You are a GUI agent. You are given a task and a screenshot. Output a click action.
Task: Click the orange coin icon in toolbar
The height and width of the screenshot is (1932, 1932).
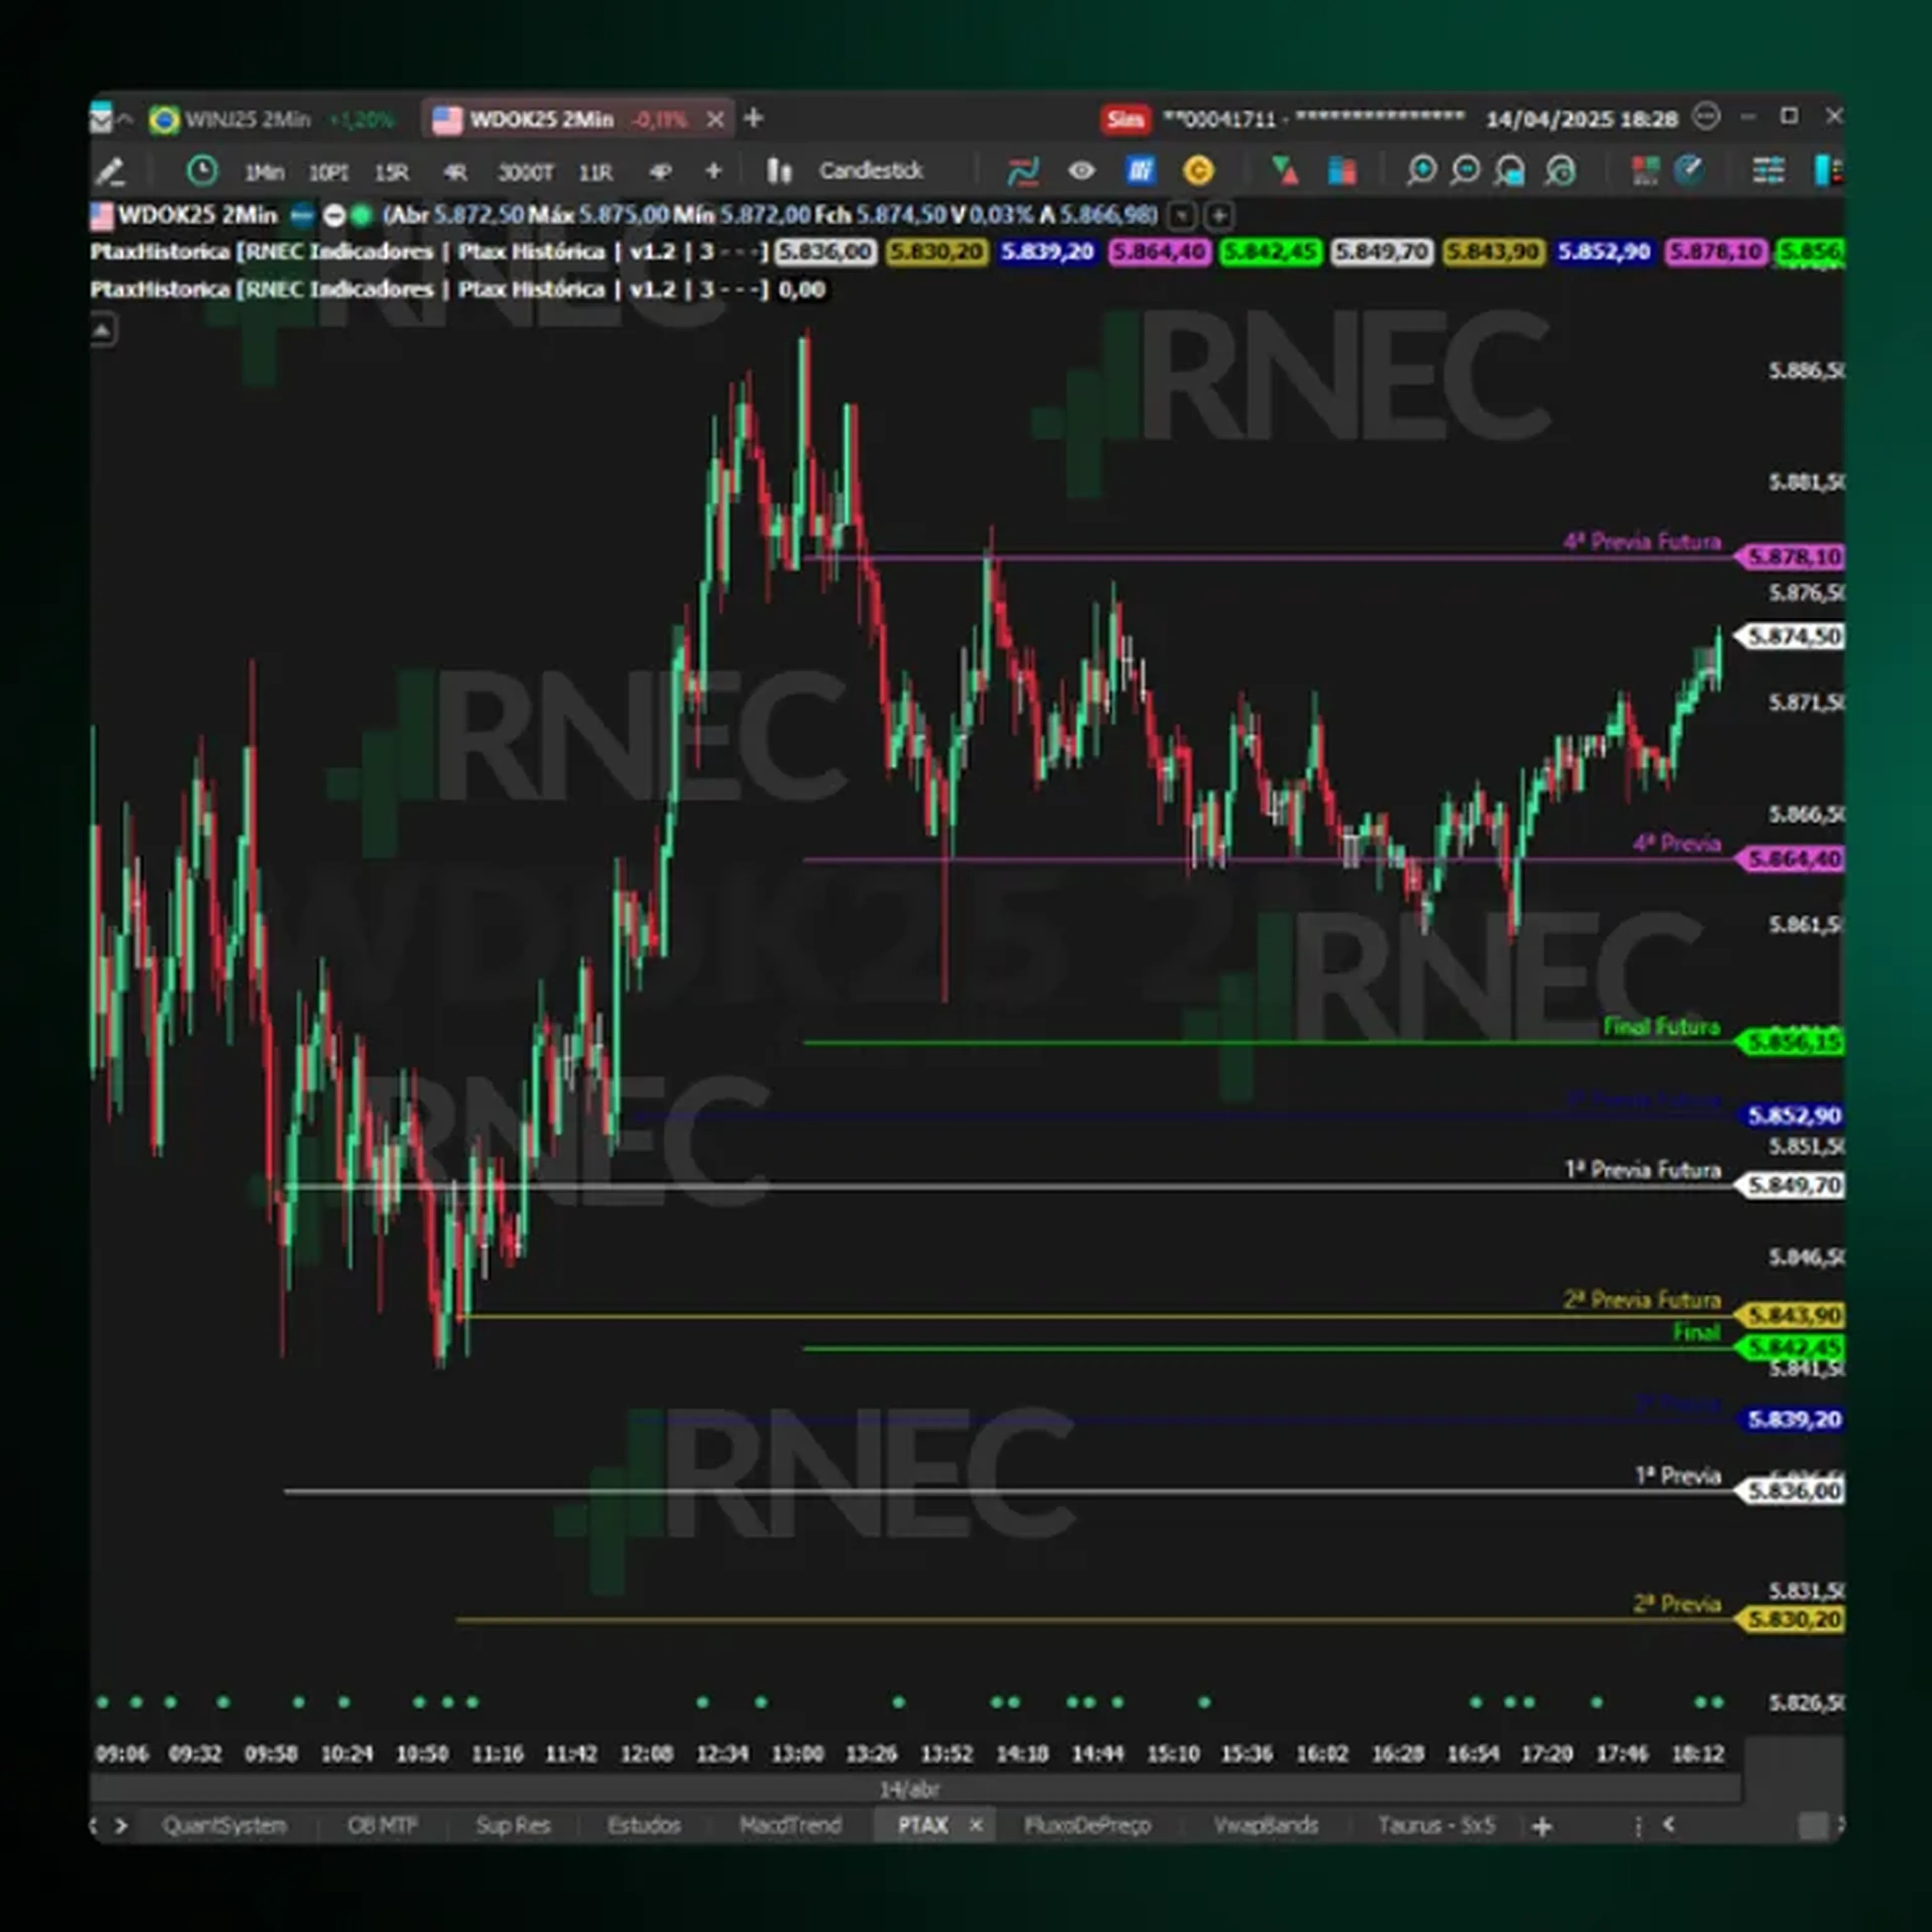click(1198, 171)
